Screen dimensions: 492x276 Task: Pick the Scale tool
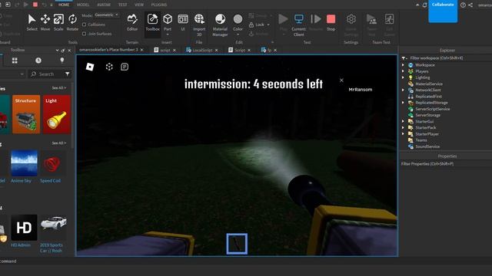[58, 22]
